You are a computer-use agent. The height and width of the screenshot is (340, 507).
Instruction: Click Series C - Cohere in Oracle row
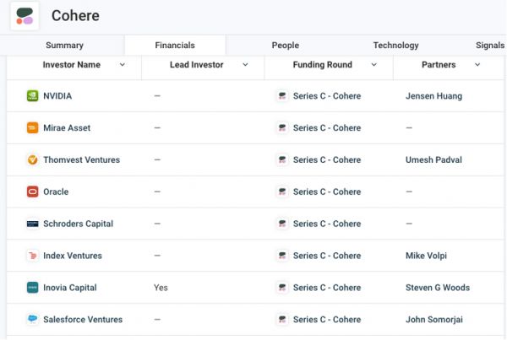point(326,192)
